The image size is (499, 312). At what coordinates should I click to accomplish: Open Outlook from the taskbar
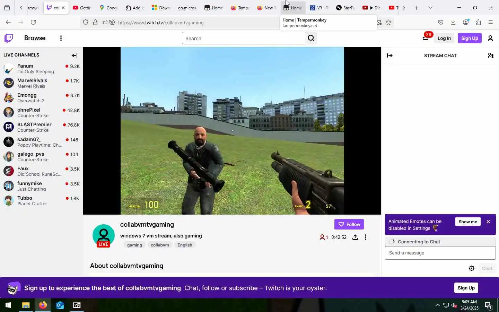(x=60, y=305)
